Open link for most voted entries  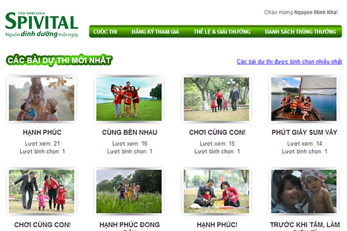click(289, 62)
